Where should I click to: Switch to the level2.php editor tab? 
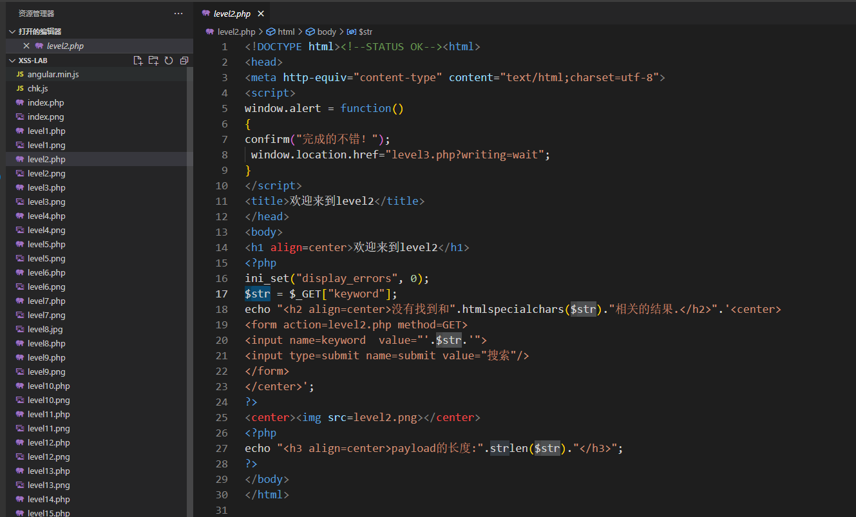232,14
